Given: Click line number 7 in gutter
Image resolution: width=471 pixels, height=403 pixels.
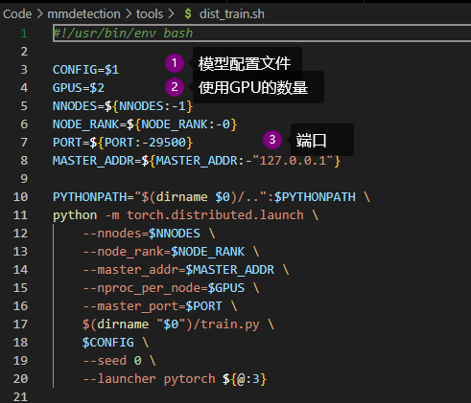Looking at the screenshot, I should click(x=24, y=143).
